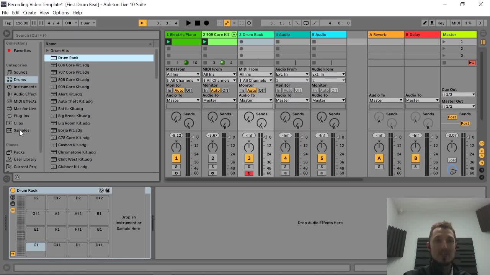The height and width of the screenshot is (275, 490).
Task: Toggle Sends section via S button
Action: (x=482, y=150)
